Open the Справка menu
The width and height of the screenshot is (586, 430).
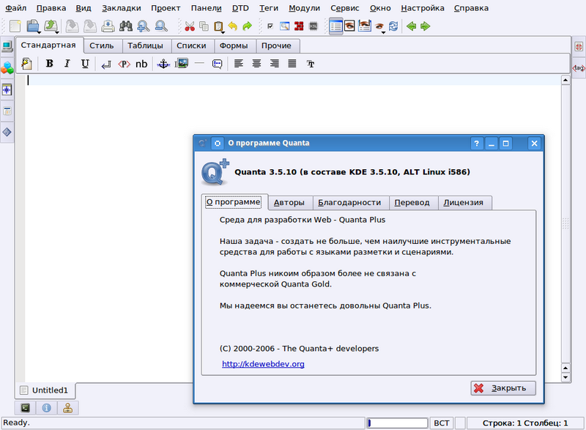pos(471,8)
